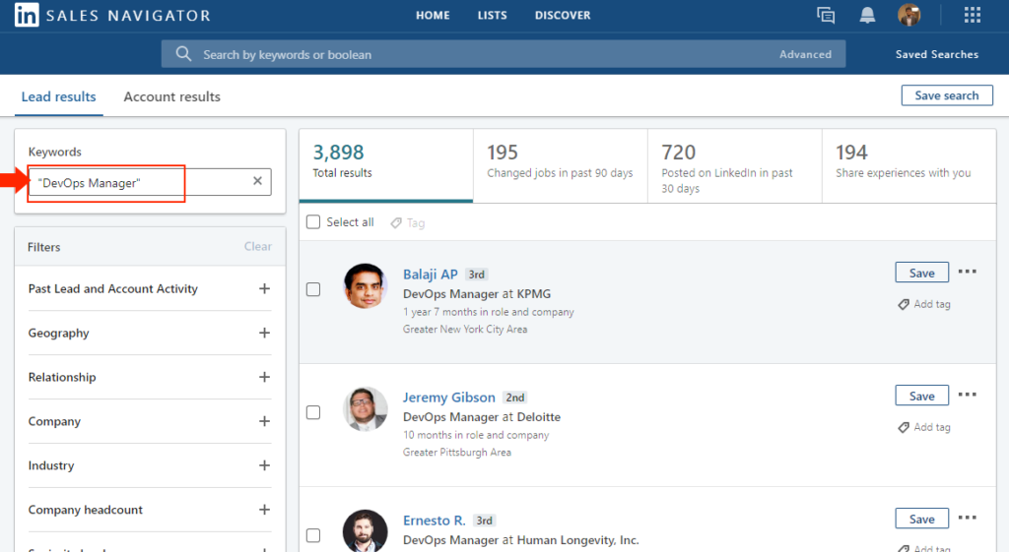Screen dimensions: 1009x552
Task: Click the Save search button
Action: click(x=947, y=95)
